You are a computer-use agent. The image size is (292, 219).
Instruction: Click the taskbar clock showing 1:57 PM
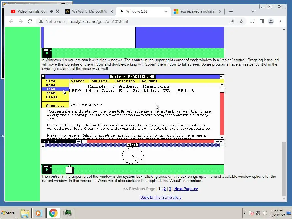pyautogui.click(x=277, y=213)
